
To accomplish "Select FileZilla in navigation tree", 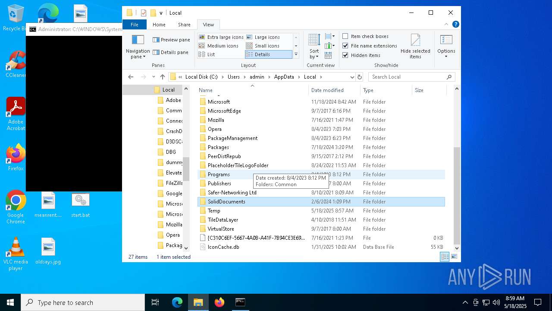I will [170, 183].
